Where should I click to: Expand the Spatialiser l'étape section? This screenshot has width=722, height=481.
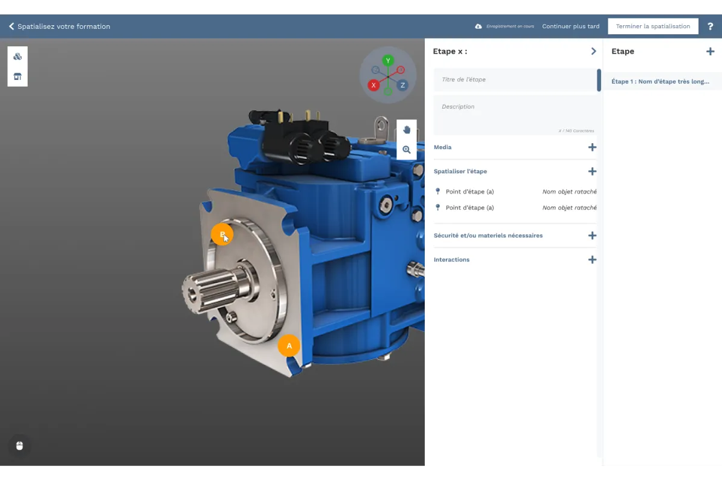click(x=592, y=171)
